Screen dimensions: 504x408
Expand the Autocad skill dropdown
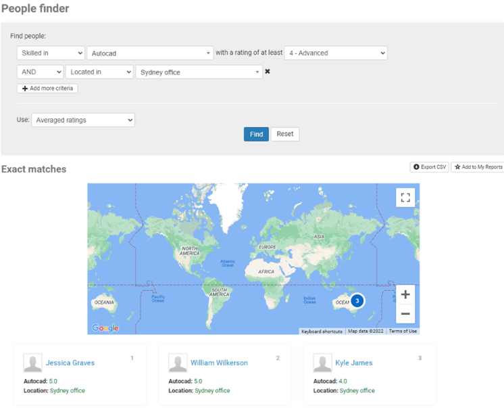[150, 53]
